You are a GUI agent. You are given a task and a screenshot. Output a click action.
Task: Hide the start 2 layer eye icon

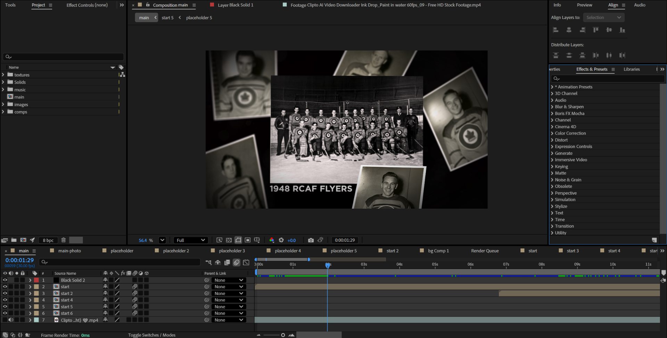[x=5, y=293]
